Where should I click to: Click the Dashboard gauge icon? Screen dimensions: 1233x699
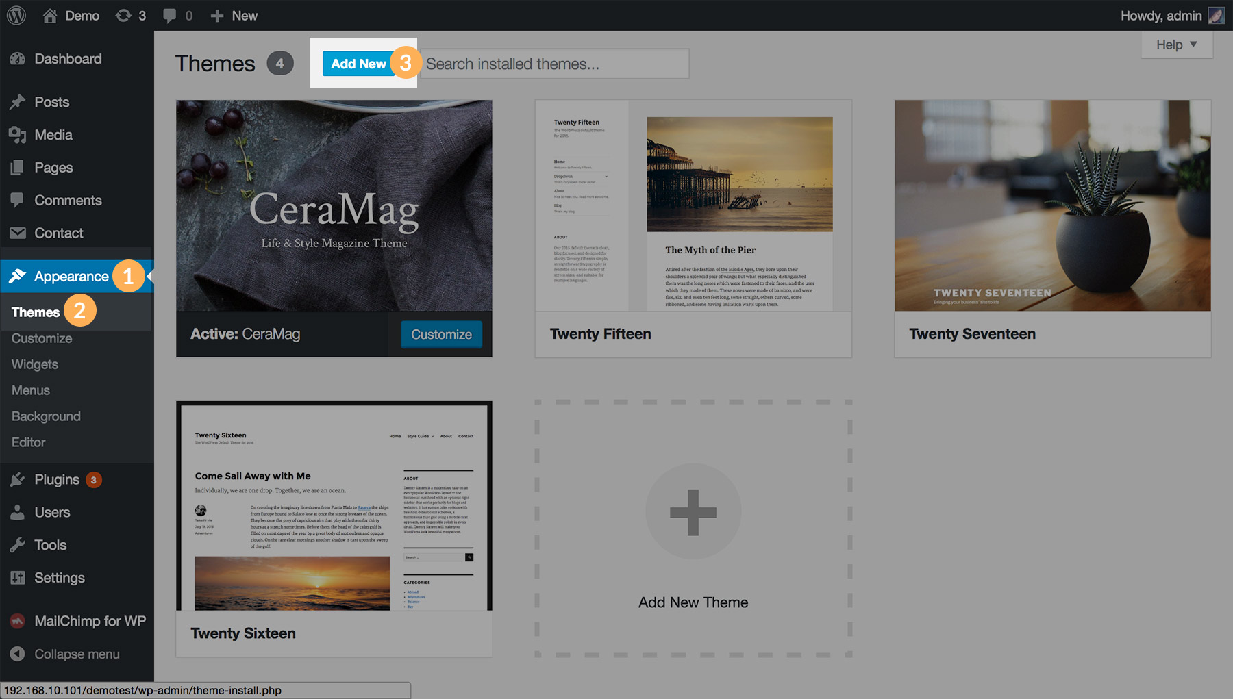pyautogui.click(x=18, y=59)
